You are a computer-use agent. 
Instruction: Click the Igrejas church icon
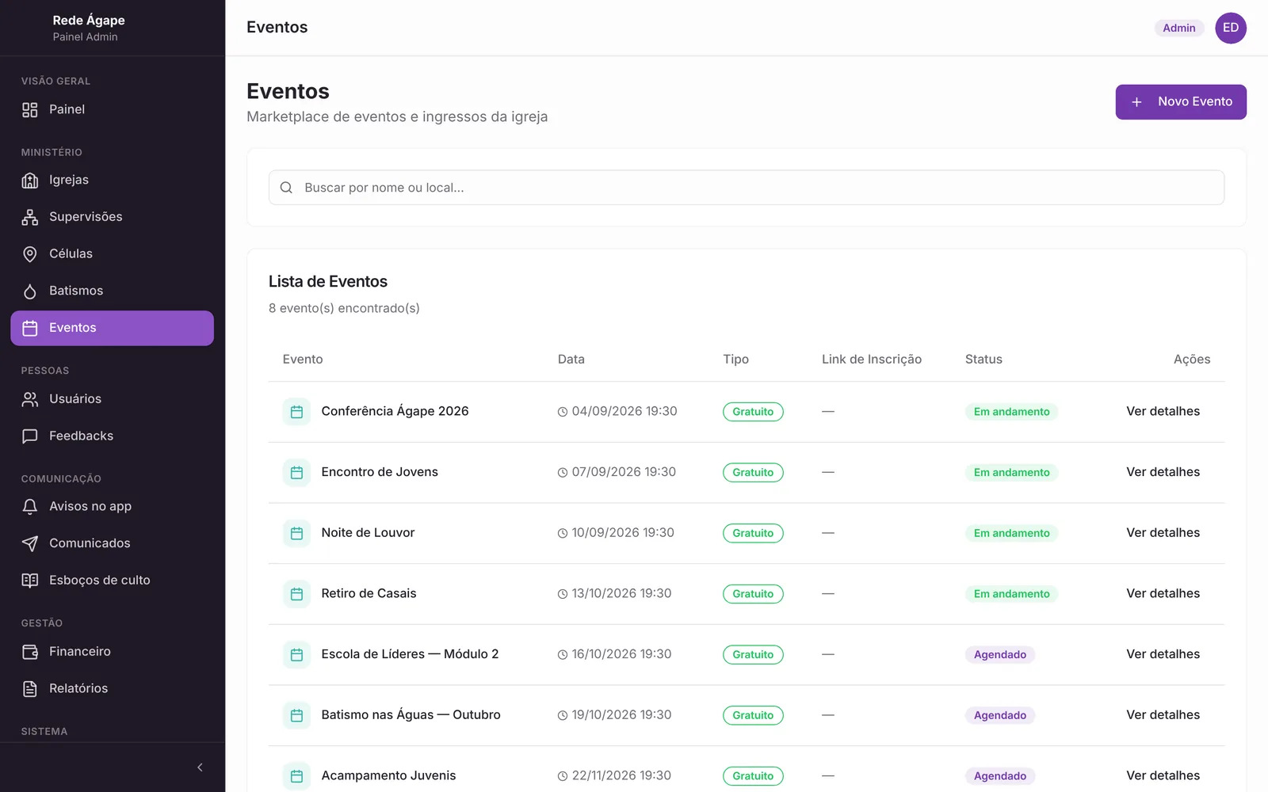point(30,181)
